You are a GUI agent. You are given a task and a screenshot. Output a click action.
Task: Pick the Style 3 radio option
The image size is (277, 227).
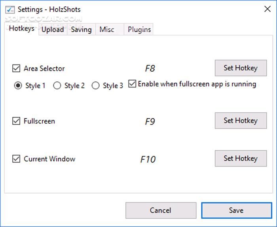click(x=95, y=86)
